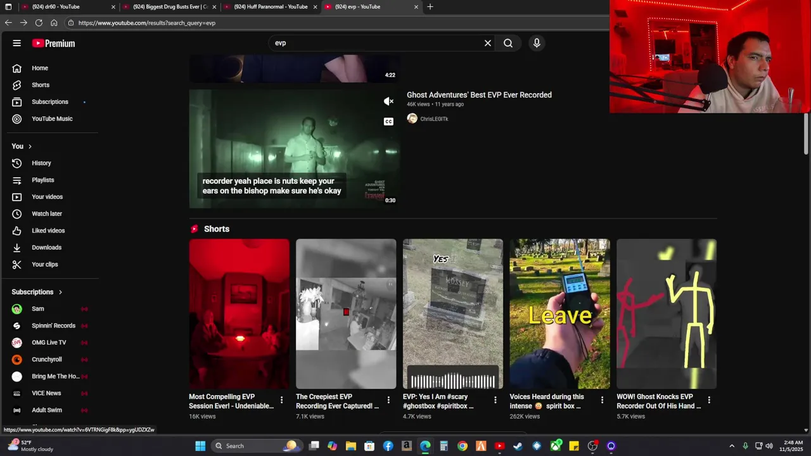Open the Most Compelling EVP Session short thumbnail
811x456 pixels.
239,313
